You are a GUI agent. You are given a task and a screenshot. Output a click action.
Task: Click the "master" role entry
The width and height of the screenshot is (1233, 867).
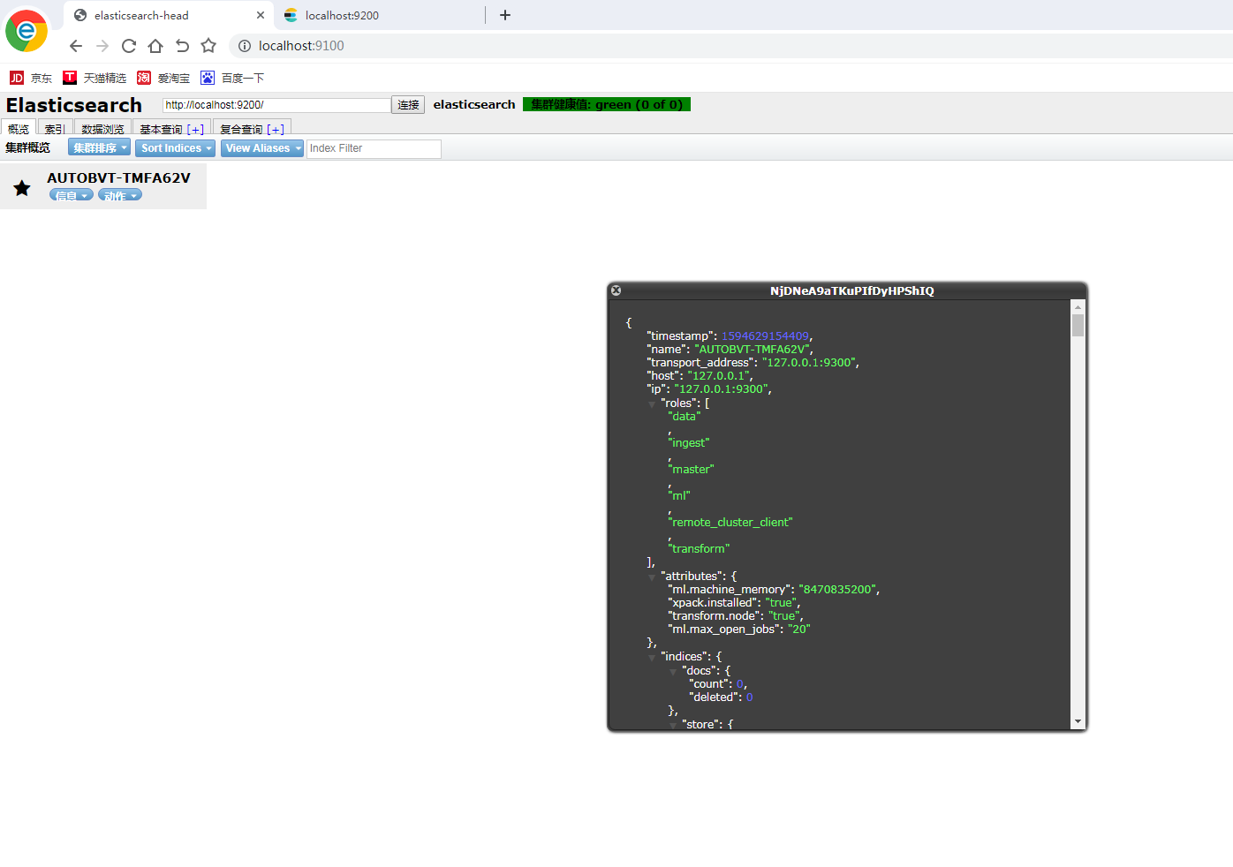(691, 469)
